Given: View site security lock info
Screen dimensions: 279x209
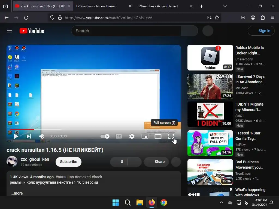Looking at the screenshot, I should click(60, 18).
